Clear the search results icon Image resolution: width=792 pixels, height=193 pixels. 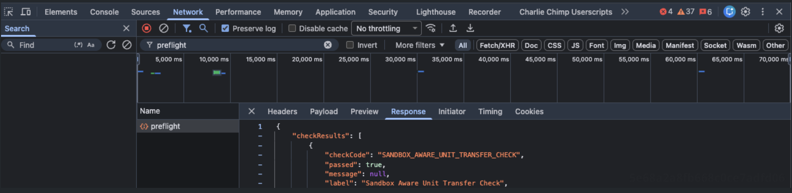coord(127,45)
